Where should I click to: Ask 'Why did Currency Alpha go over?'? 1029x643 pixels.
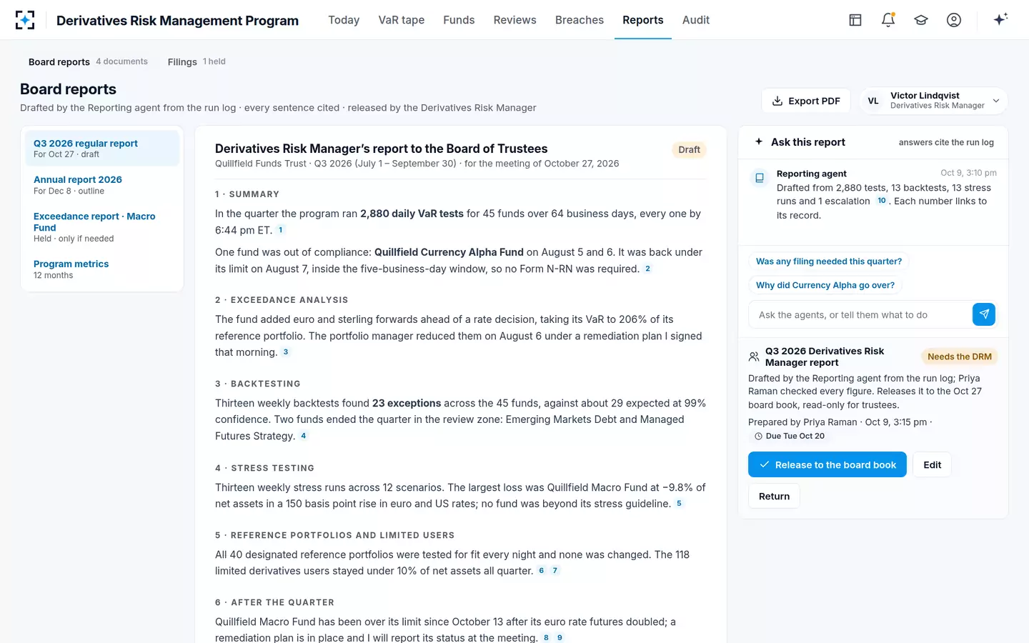tap(825, 285)
